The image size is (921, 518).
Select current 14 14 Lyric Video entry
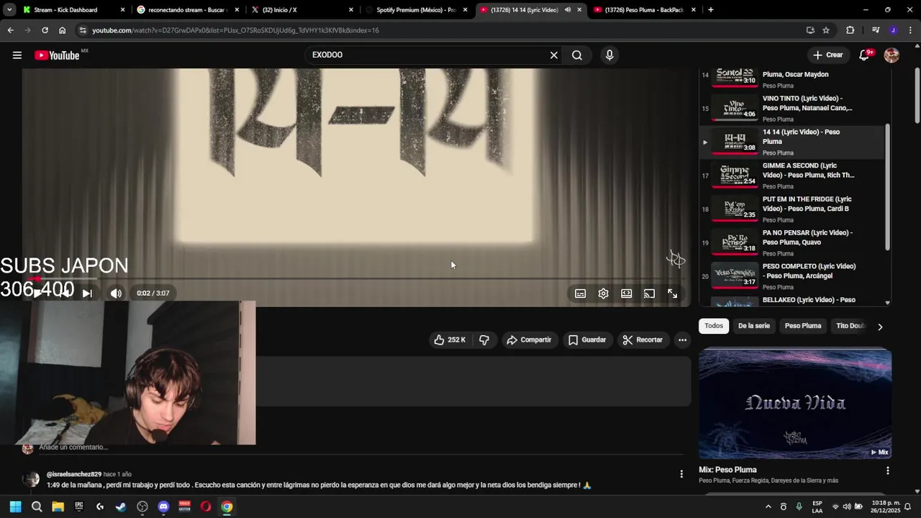[x=791, y=142]
